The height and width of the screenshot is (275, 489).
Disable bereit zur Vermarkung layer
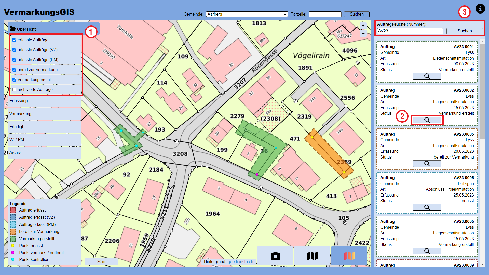[14, 70]
